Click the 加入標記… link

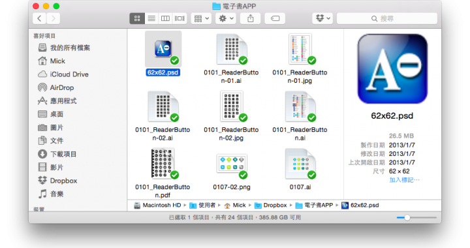(404, 180)
